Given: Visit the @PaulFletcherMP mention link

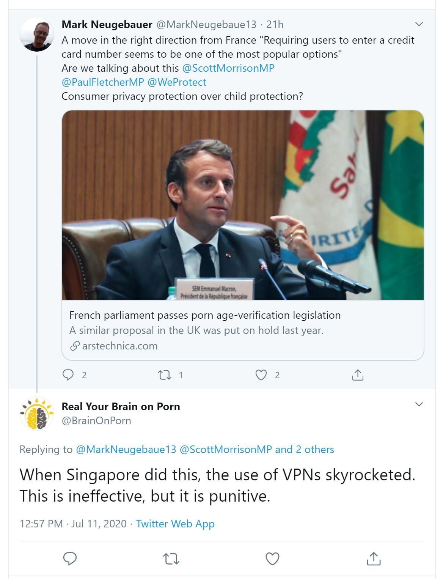Looking at the screenshot, I should pos(103,82).
